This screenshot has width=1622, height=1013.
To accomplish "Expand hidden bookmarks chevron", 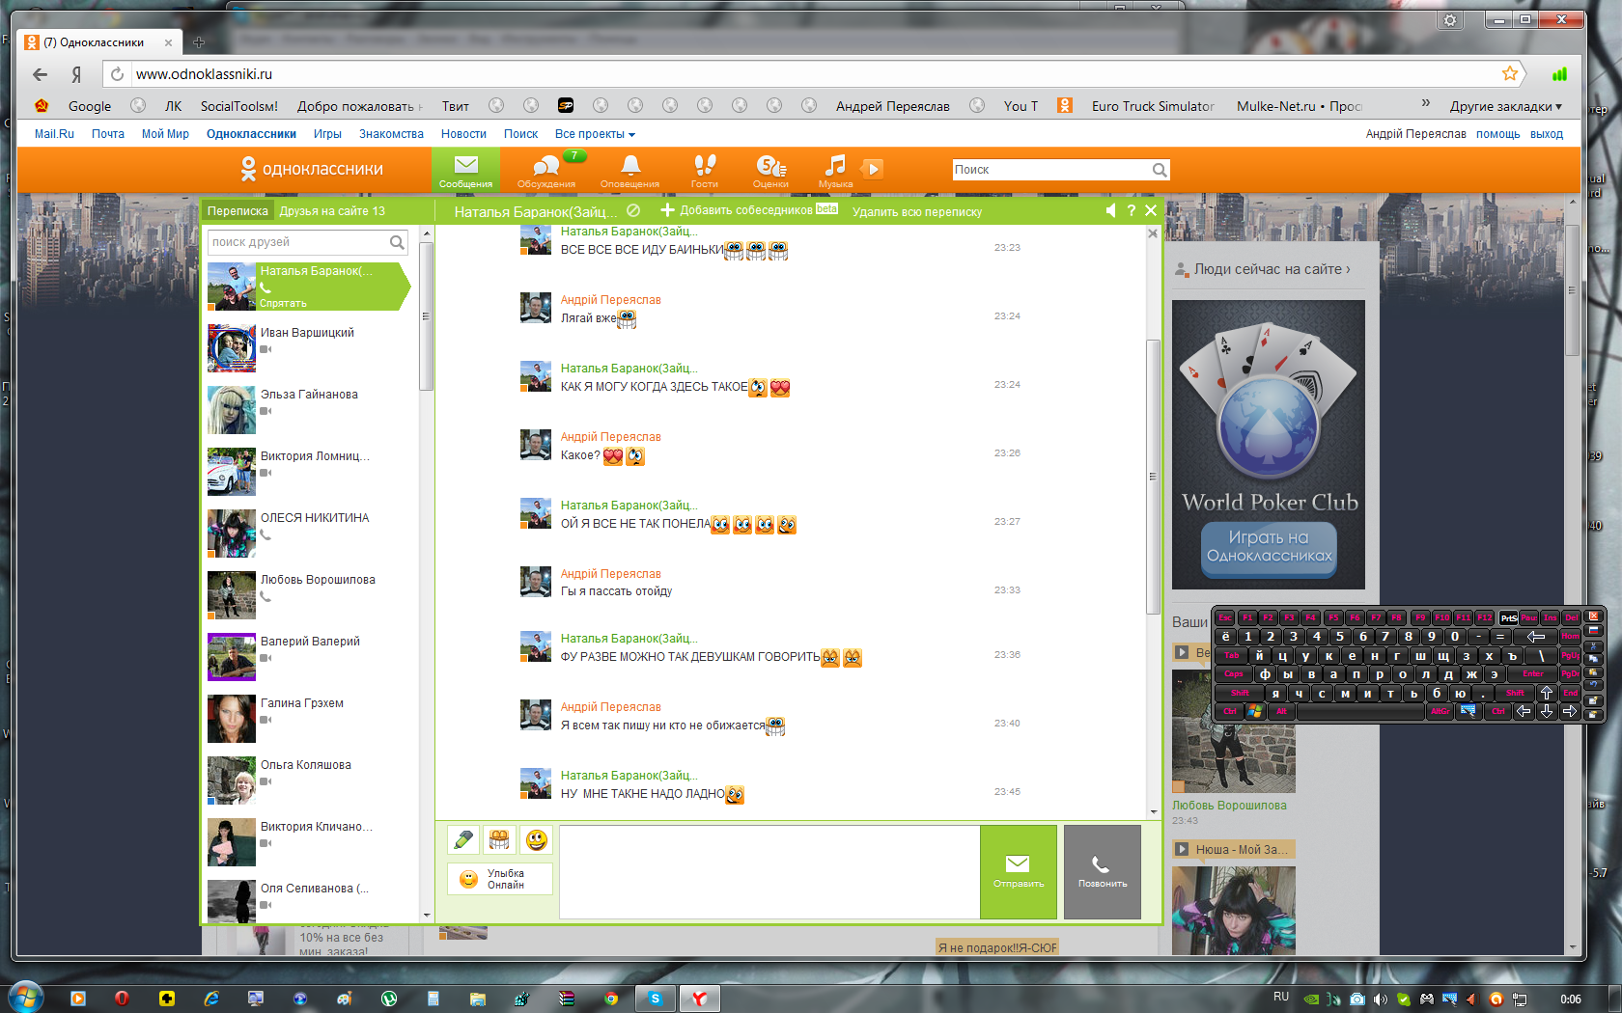I will point(1425,103).
